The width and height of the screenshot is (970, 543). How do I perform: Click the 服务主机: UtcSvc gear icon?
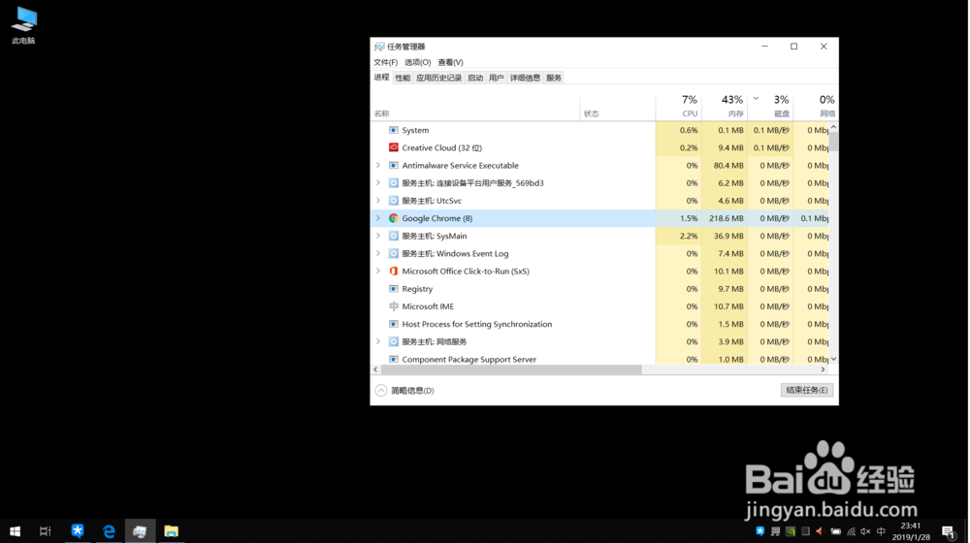(x=394, y=201)
